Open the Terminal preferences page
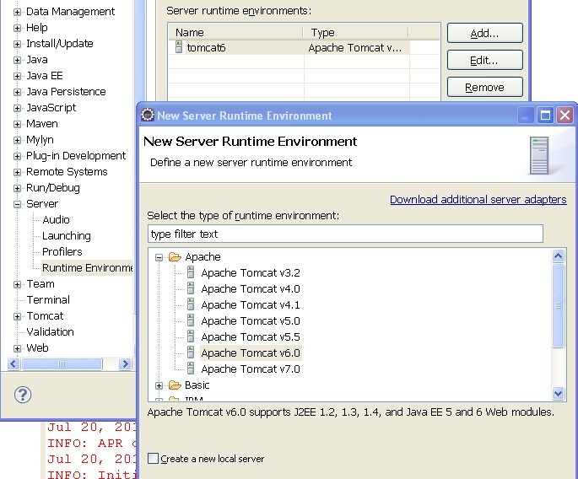 click(x=48, y=300)
